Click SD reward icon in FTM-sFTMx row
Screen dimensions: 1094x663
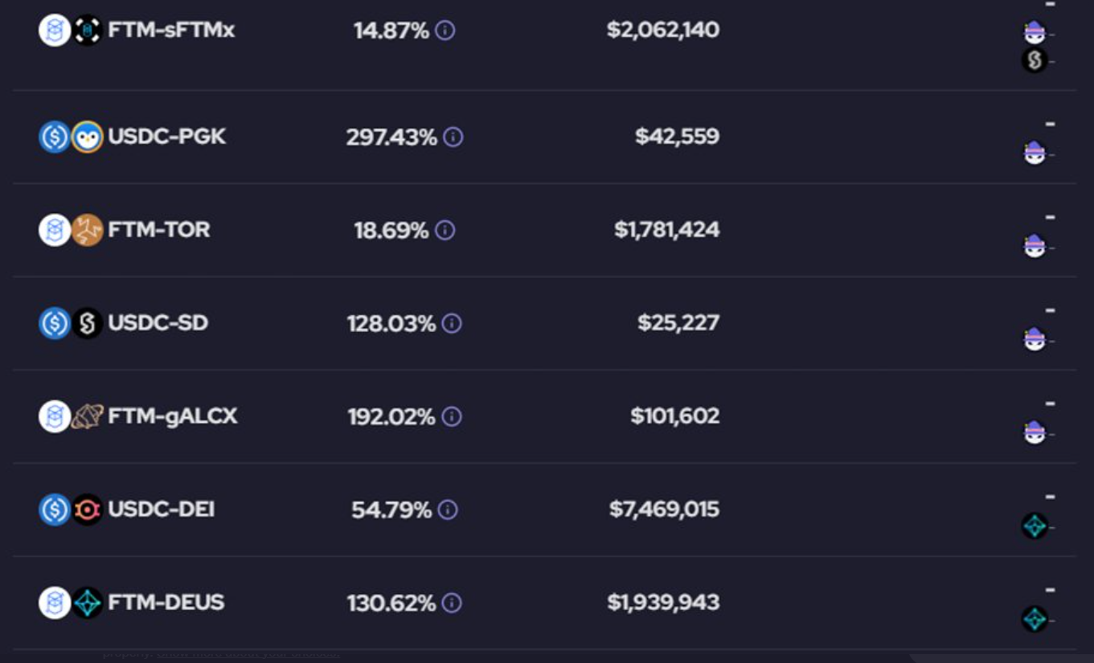[1035, 60]
